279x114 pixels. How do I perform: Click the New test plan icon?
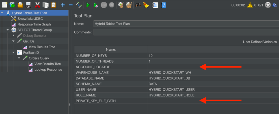pyautogui.click(x=5, y=5)
